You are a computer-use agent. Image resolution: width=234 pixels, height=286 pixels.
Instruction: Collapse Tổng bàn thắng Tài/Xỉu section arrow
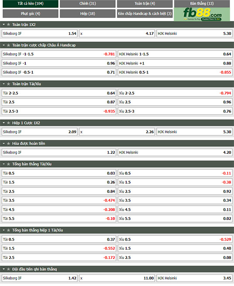click(x=3, y=164)
